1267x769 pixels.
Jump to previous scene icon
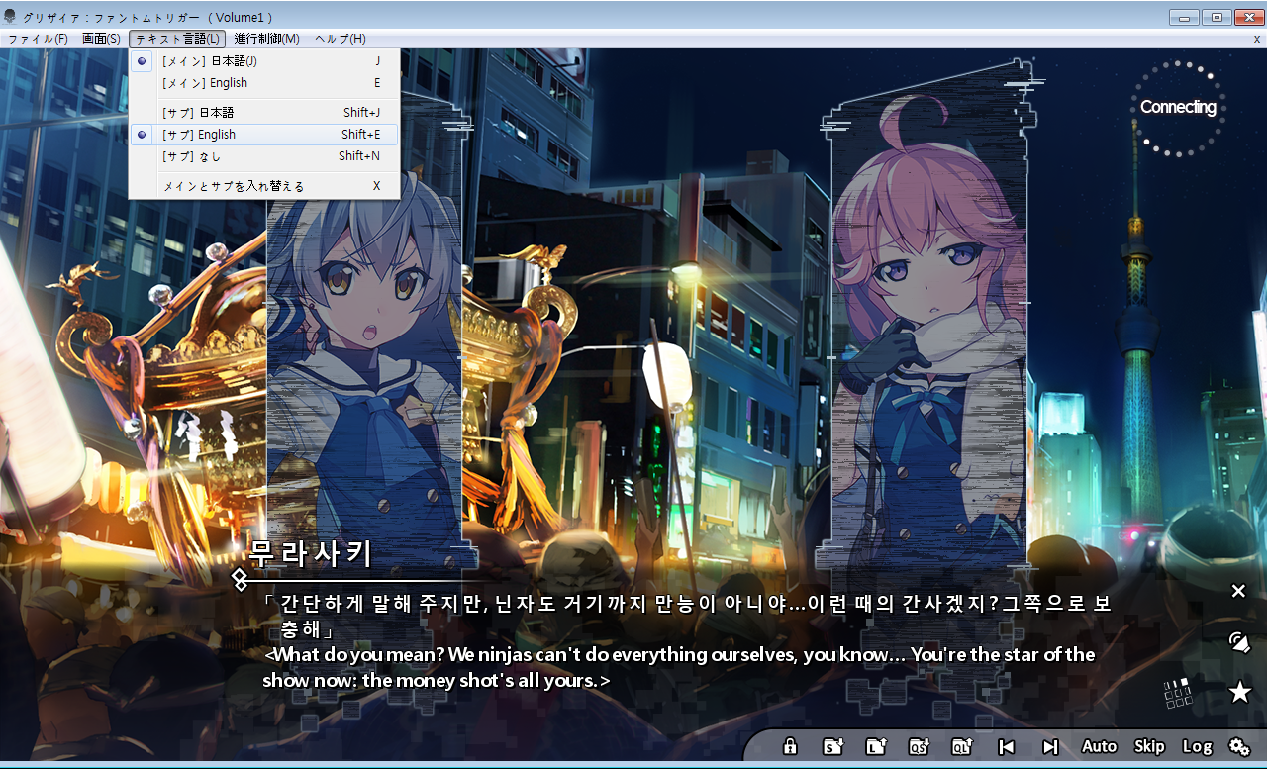[1006, 746]
